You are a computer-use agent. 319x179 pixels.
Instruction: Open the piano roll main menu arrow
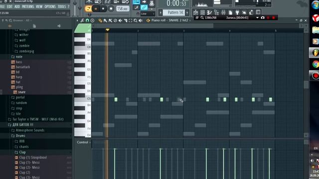(x=77, y=20)
